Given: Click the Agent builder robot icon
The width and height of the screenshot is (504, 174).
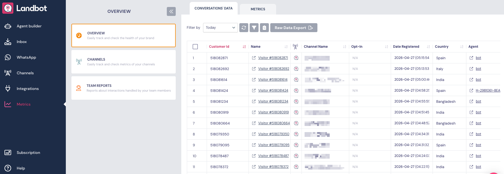Looking at the screenshot, I should pos(8,26).
